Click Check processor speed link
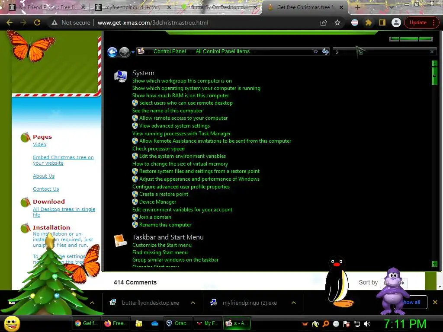443x332 pixels. [158, 149]
